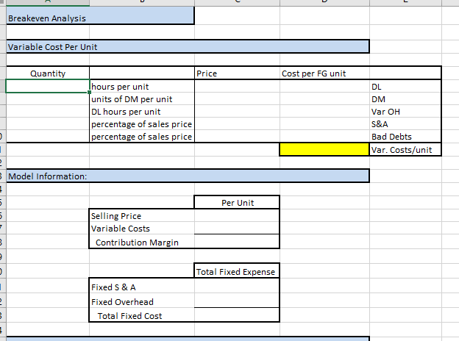Select the 'Model Information:' header cell
This screenshot has height=341, width=459.
[x=188, y=176]
